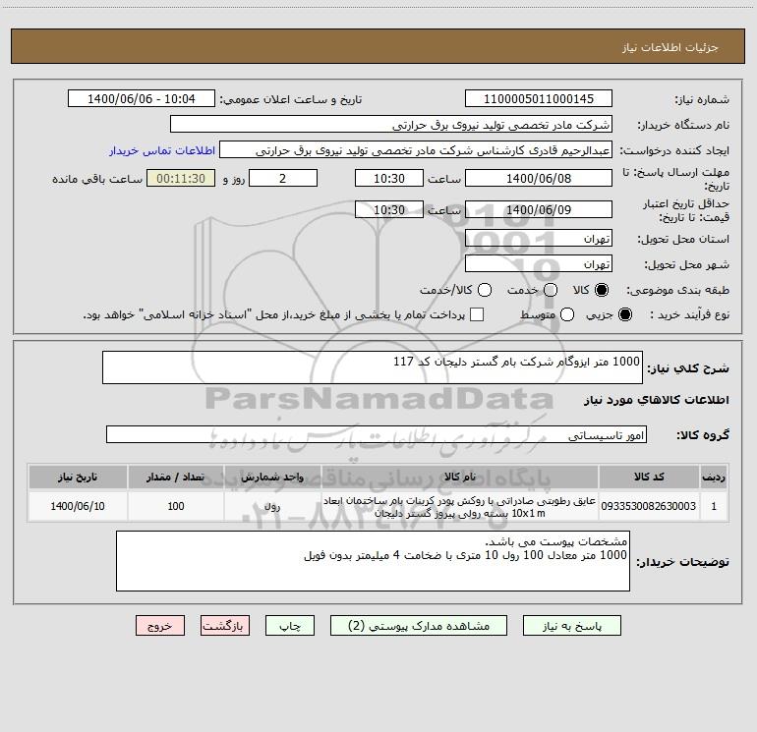Click the remaining days field showing 2
Image resolution: width=757 pixels, height=732 pixels.
pos(283,178)
